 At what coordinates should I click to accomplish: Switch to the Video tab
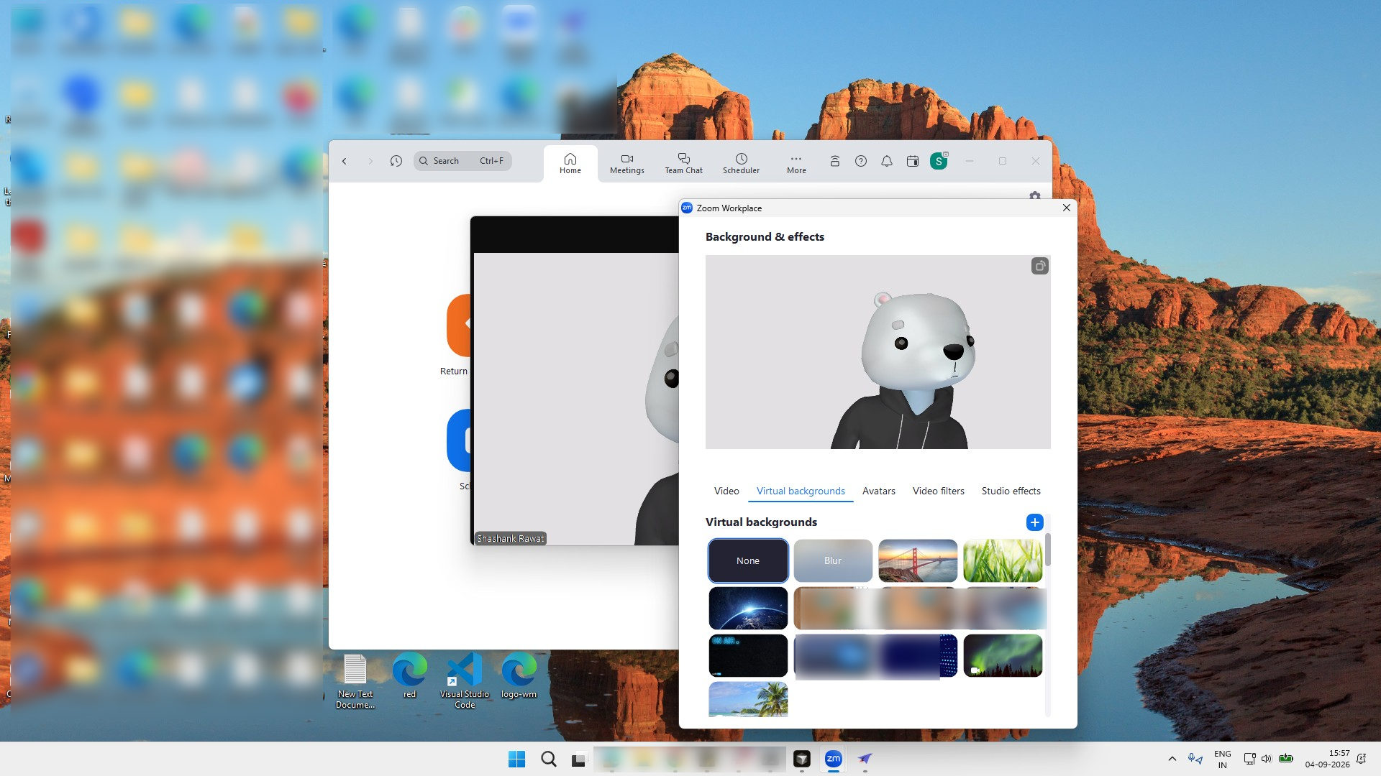click(x=726, y=491)
